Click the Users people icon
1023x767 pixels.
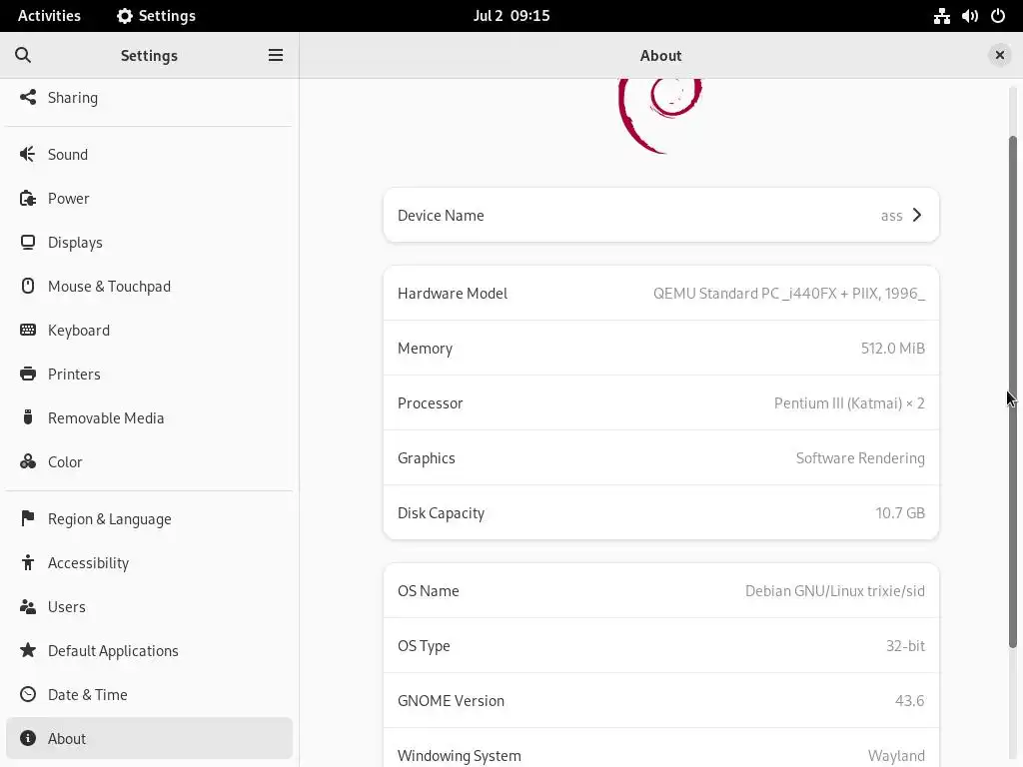(27, 606)
